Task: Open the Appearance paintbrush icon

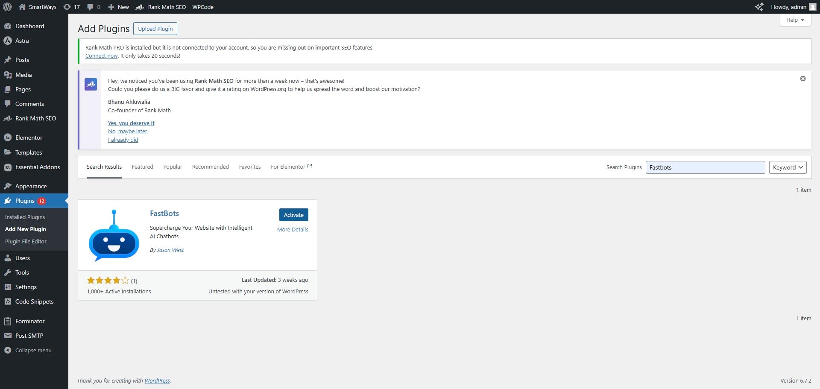Action: pyautogui.click(x=8, y=185)
